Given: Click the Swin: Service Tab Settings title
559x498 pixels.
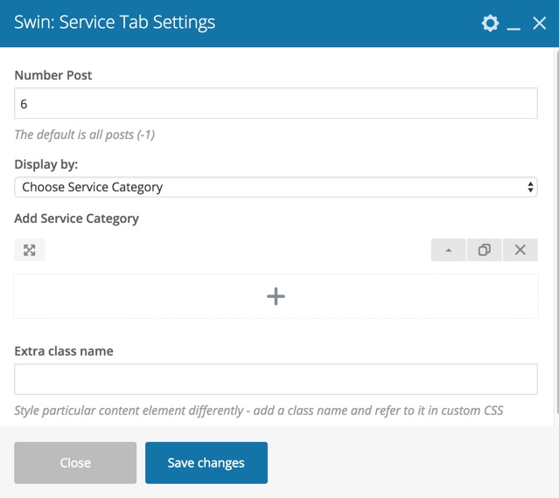Looking at the screenshot, I should [x=115, y=22].
